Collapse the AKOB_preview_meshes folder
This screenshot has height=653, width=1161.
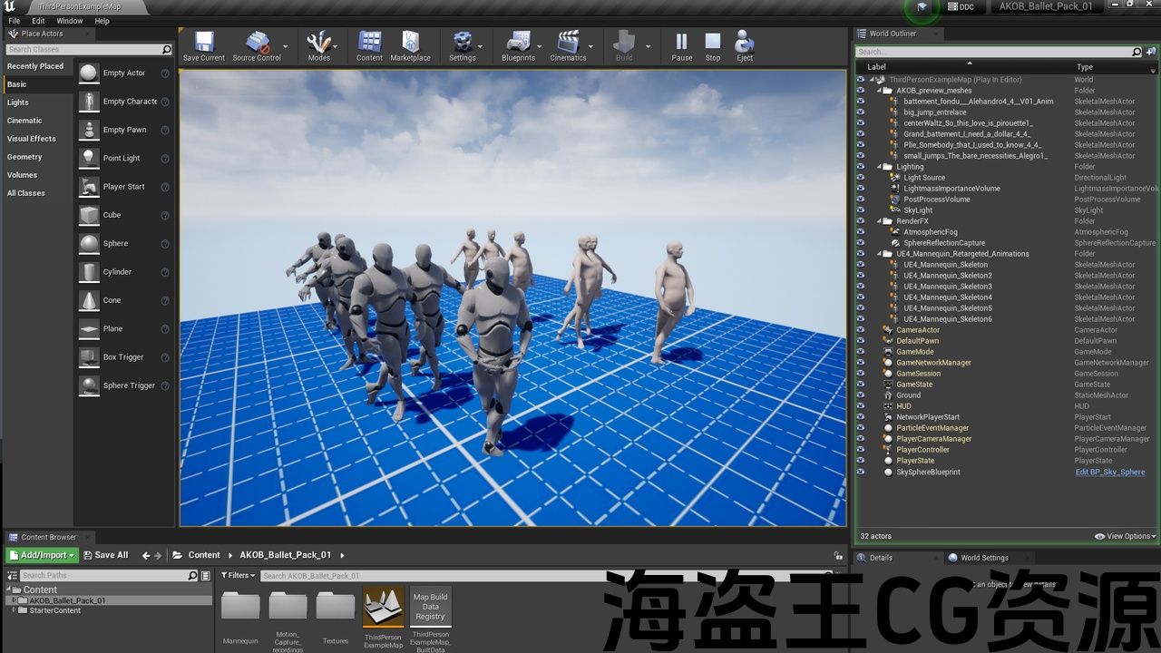tap(879, 91)
